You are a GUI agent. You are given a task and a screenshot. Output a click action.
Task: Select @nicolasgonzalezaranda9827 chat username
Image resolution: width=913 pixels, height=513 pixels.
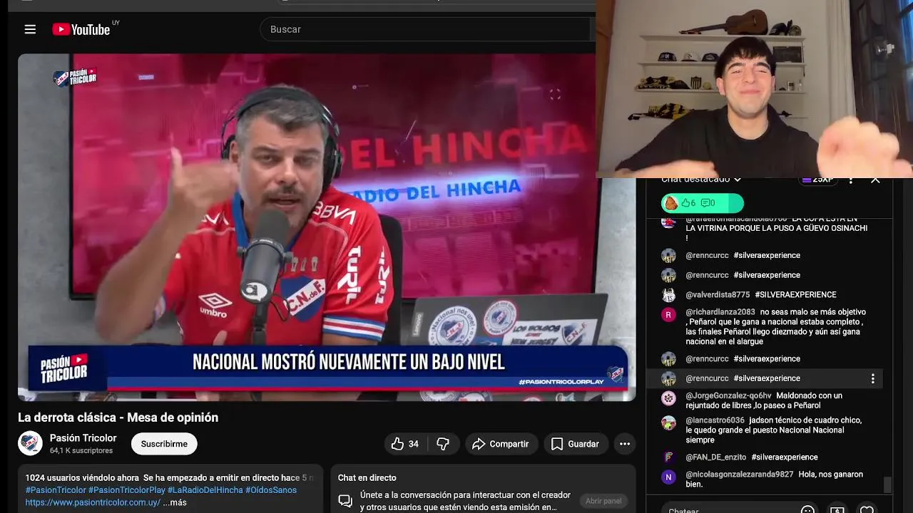[x=739, y=475]
